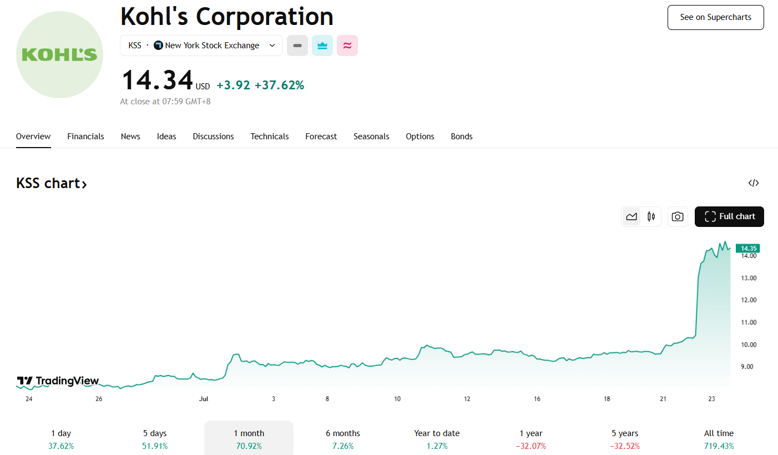Click the TradingView logo on chart
The image size is (778, 455).
click(58, 381)
